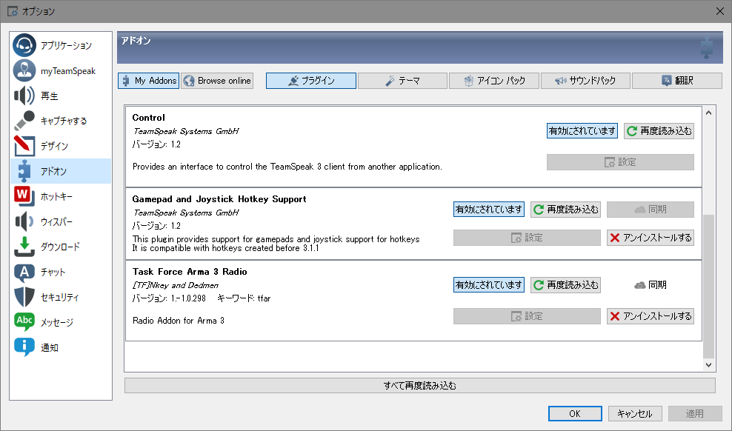Viewport: 732px width, 431px height.
Task: Select the アイコン パック tab
Action: [494, 81]
